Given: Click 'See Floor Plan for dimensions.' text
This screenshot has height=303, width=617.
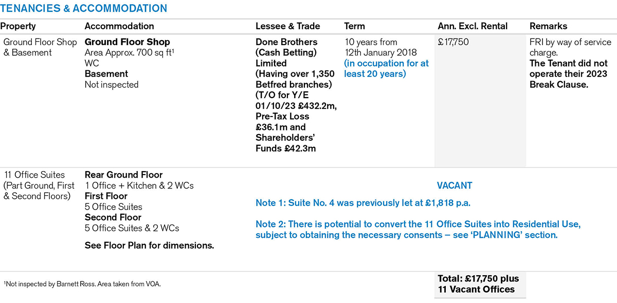Looking at the screenshot, I should [x=149, y=245].
